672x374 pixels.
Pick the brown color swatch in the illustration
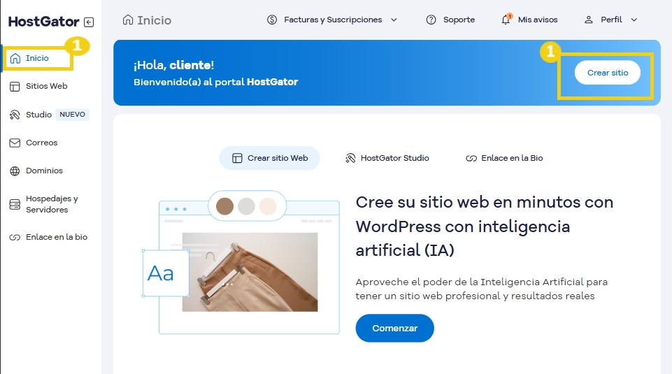tap(224, 206)
